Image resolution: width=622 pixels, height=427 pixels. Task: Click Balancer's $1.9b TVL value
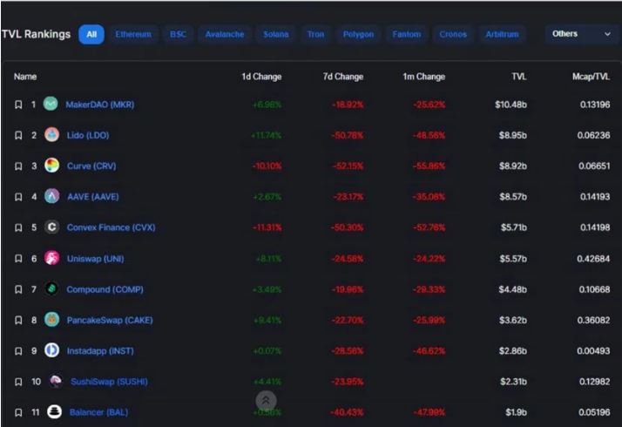[516, 412]
